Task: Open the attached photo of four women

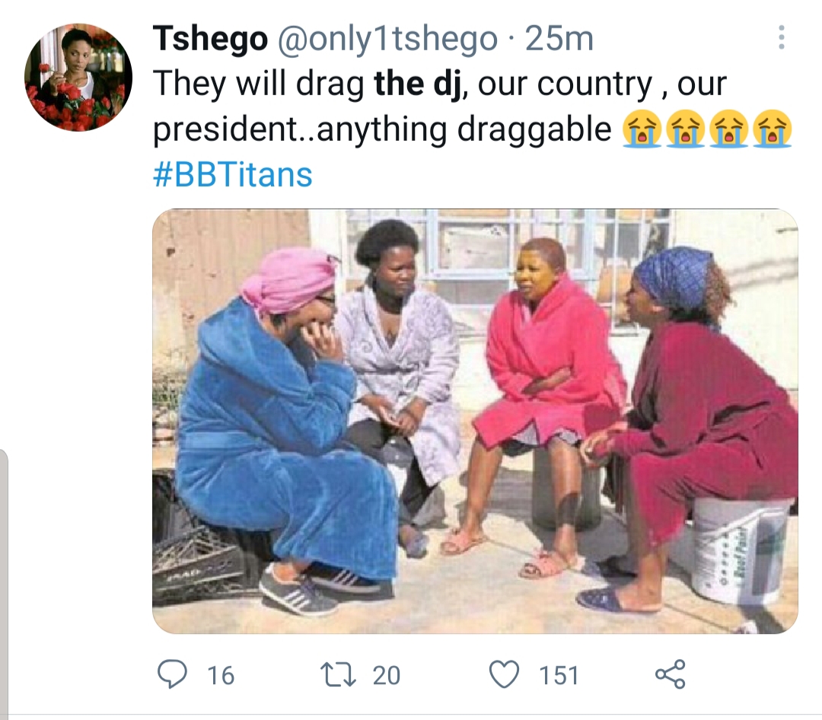Action: pyautogui.click(x=475, y=421)
